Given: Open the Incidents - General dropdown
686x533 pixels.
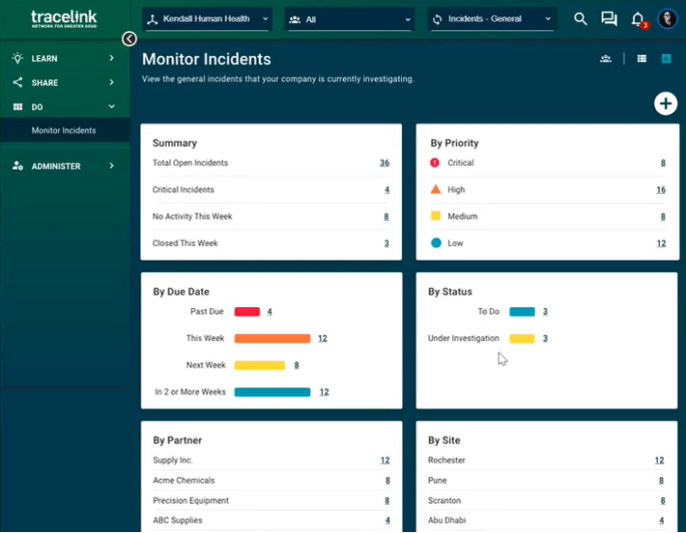Looking at the screenshot, I should point(492,19).
